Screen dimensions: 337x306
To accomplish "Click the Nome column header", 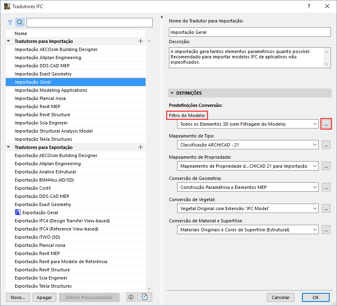I will tap(75, 33).
